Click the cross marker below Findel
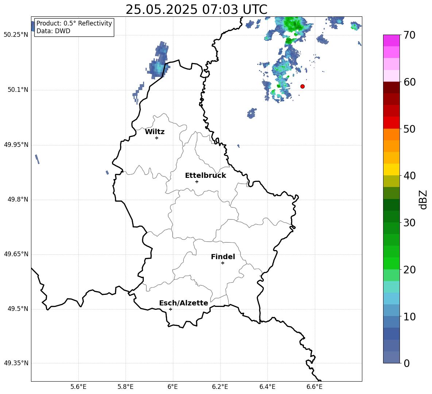 click(223, 263)
